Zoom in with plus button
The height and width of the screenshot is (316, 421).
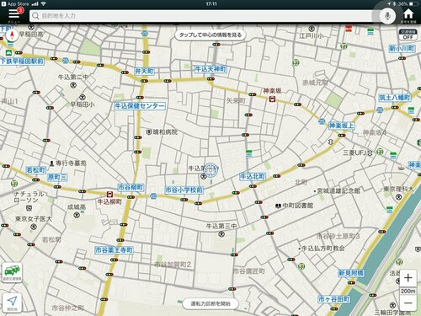pos(408,278)
